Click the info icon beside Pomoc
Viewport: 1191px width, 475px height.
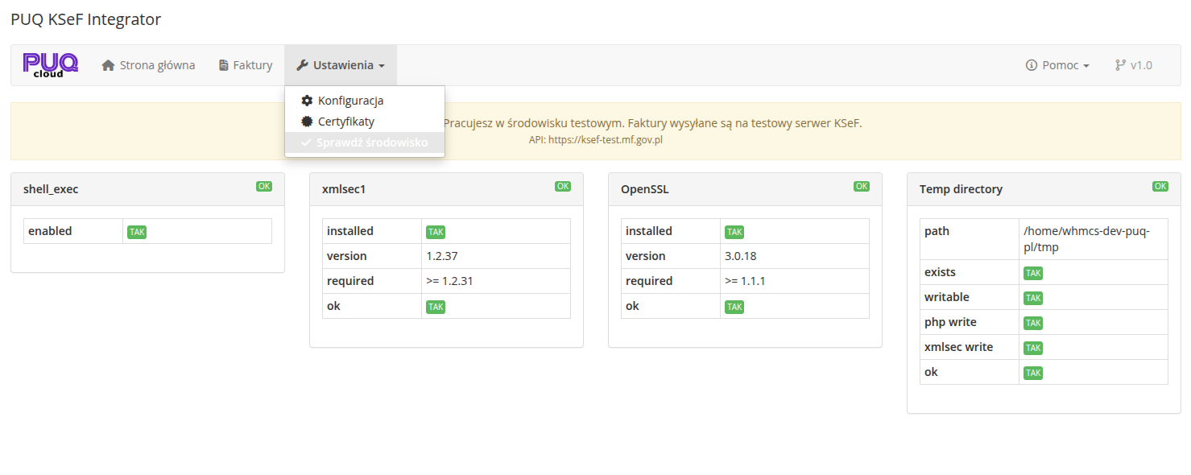pyautogui.click(x=1031, y=65)
